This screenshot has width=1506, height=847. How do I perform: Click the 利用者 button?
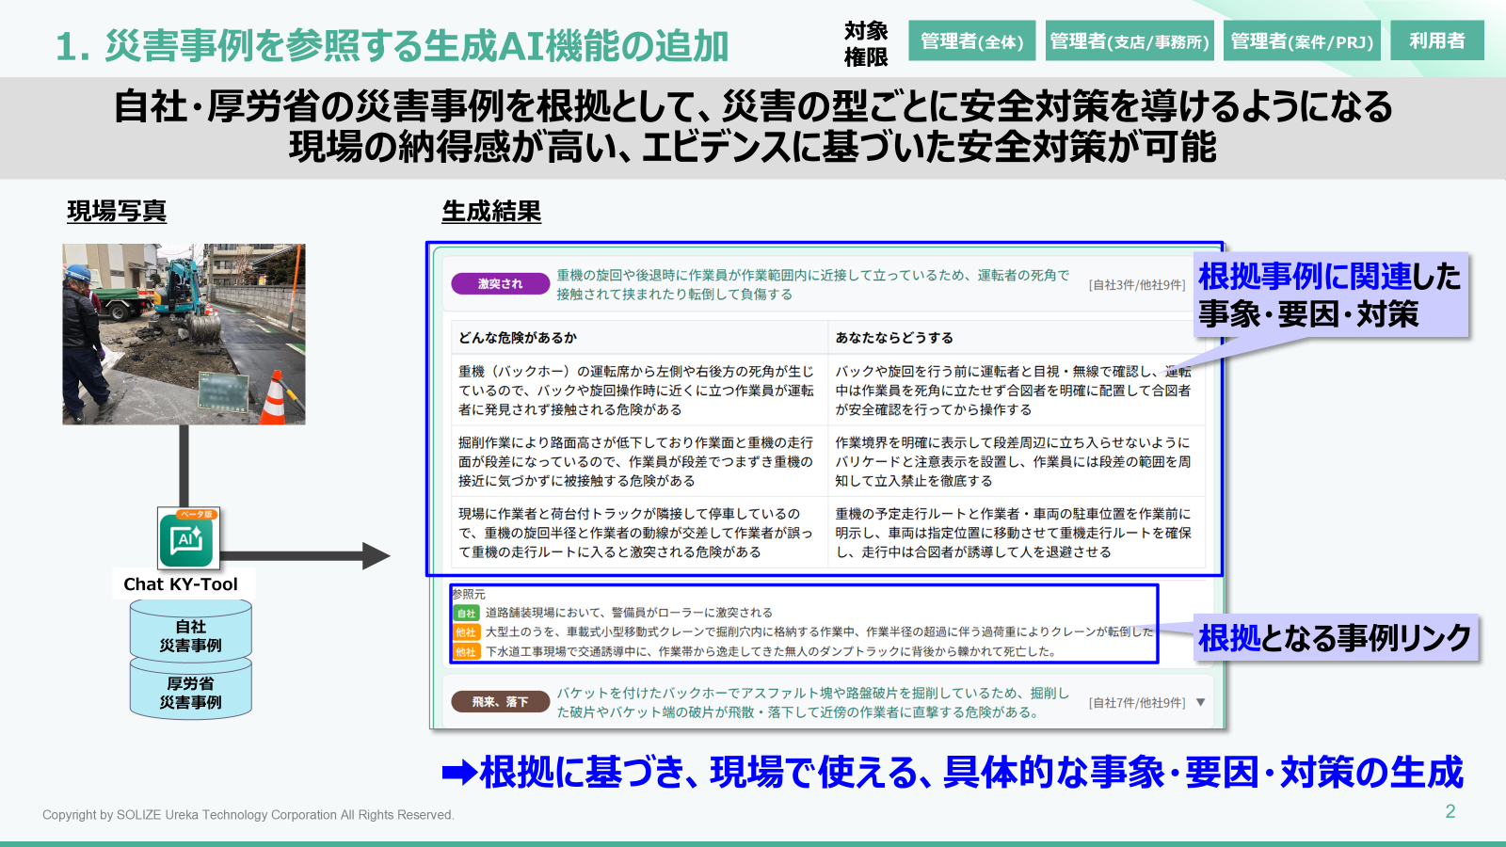[1436, 41]
